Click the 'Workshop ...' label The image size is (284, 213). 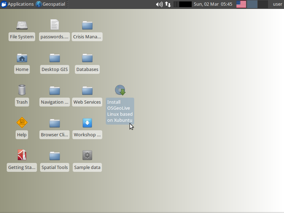coord(87,135)
